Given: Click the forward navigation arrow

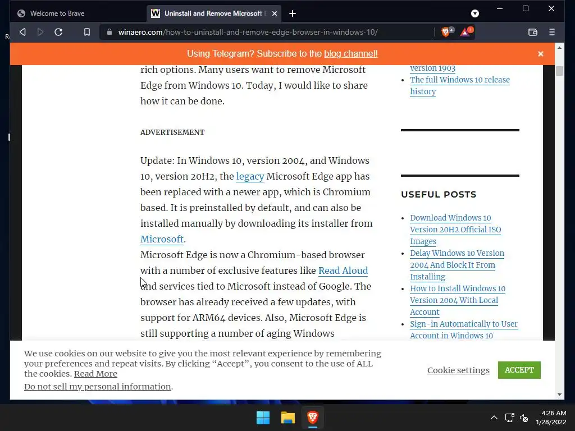Looking at the screenshot, I should pos(40,32).
